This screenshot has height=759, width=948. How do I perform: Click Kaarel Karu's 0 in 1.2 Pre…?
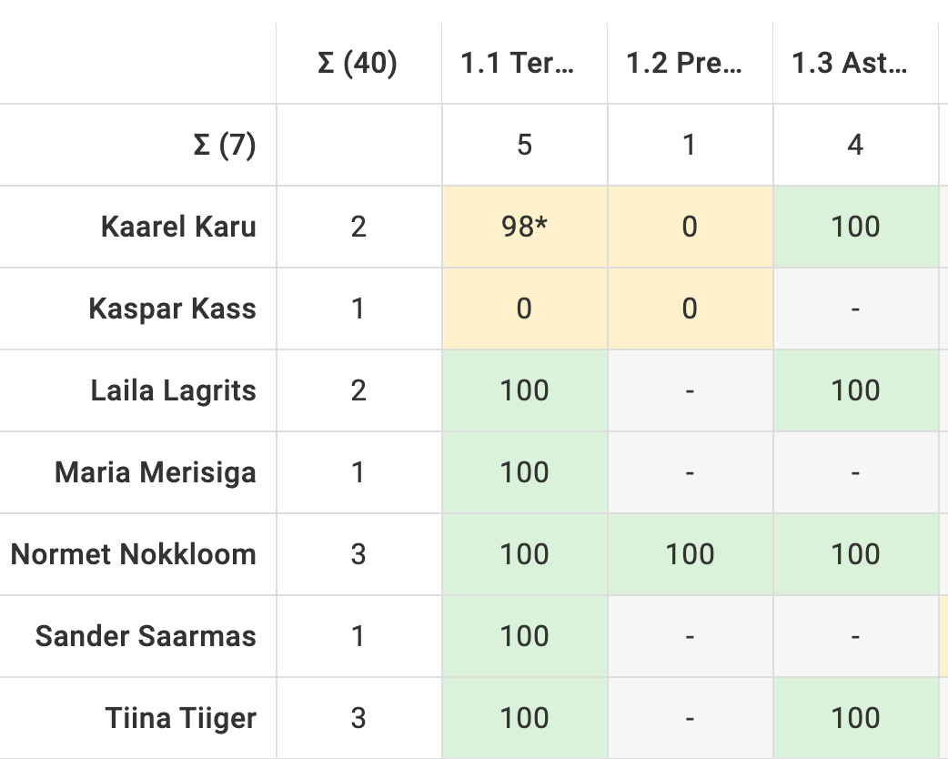[690, 227]
